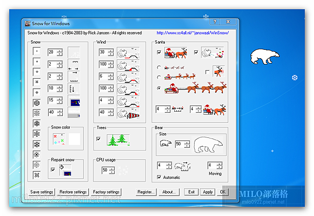Click the snow on windows screen icon
The image size is (314, 216).
[73, 101]
